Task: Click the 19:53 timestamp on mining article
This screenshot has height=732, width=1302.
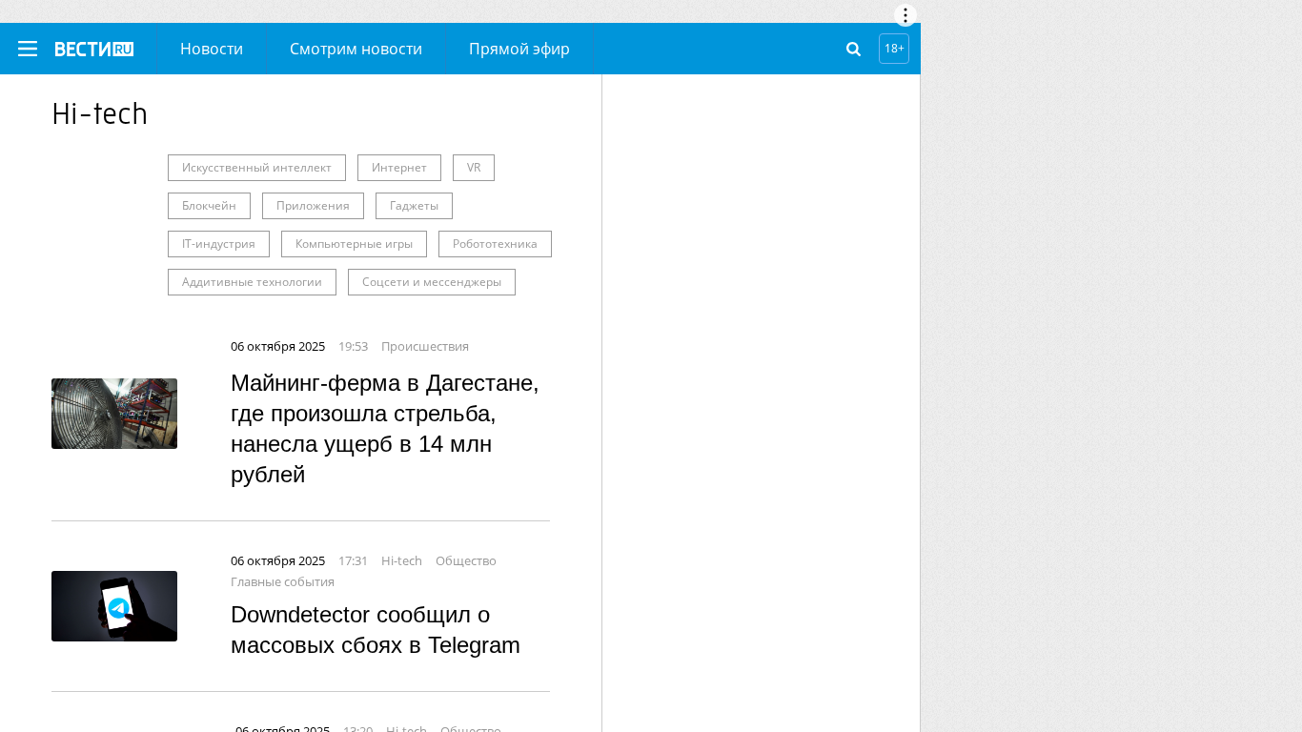Action: click(x=353, y=347)
